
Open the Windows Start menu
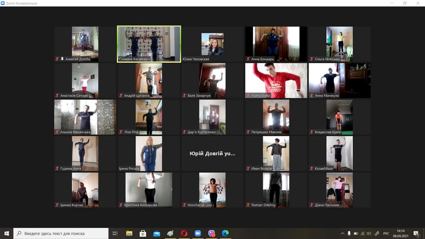click(x=6, y=233)
